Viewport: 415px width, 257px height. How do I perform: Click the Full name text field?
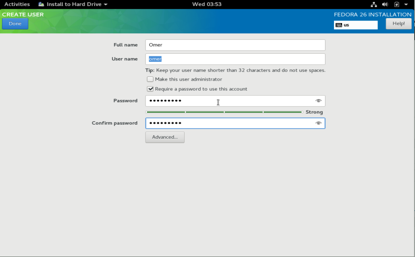click(x=235, y=45)
